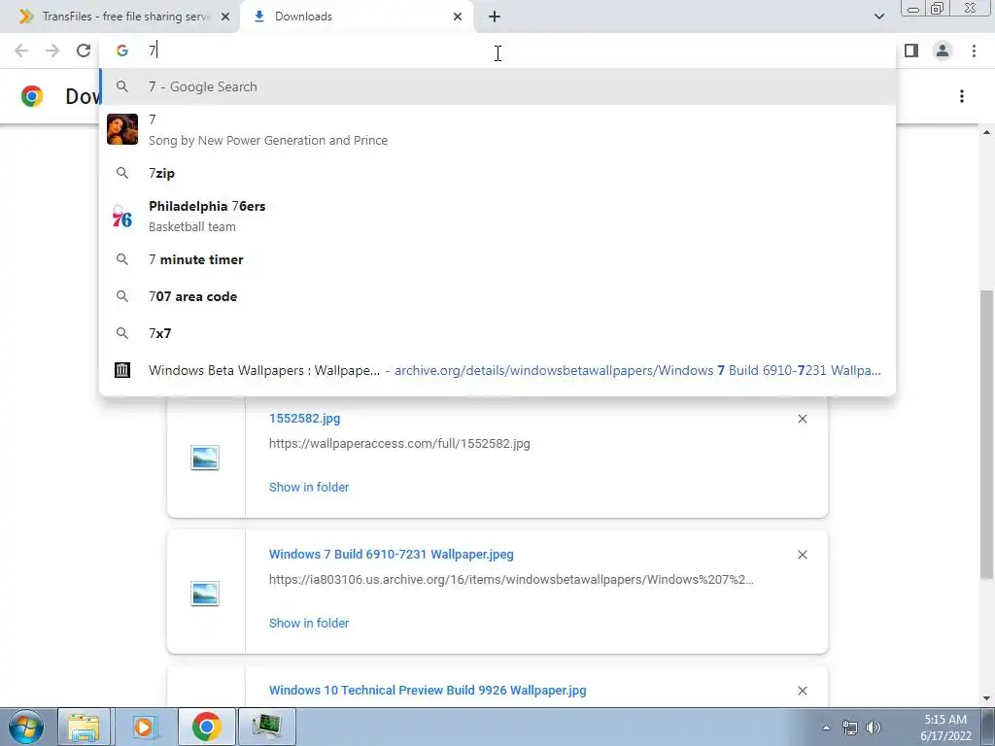
Task: Remove Windows 7 Build wallpaper from list
Action: coord(802,555)
